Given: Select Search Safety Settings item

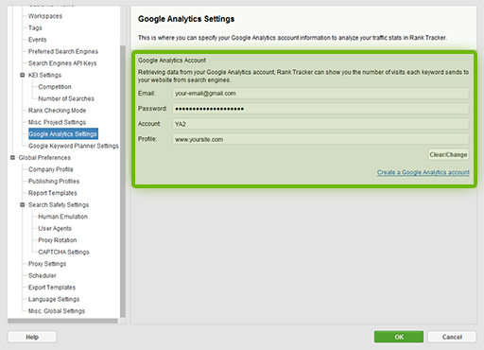Looking at the screenshot, I should click(59, 205).
